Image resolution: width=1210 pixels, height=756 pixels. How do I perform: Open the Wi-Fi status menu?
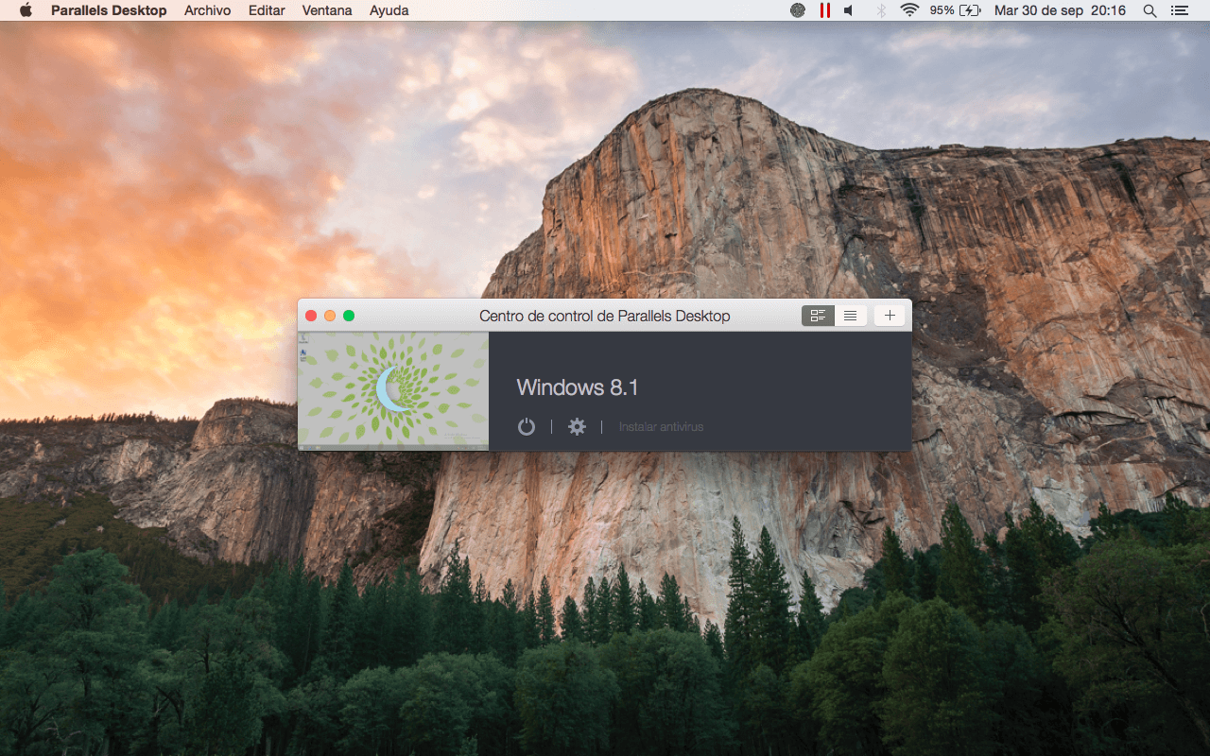pyautogui.click(x=909, y=10)
